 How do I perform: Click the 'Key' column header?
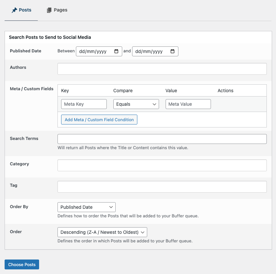[x=65, y=91]
